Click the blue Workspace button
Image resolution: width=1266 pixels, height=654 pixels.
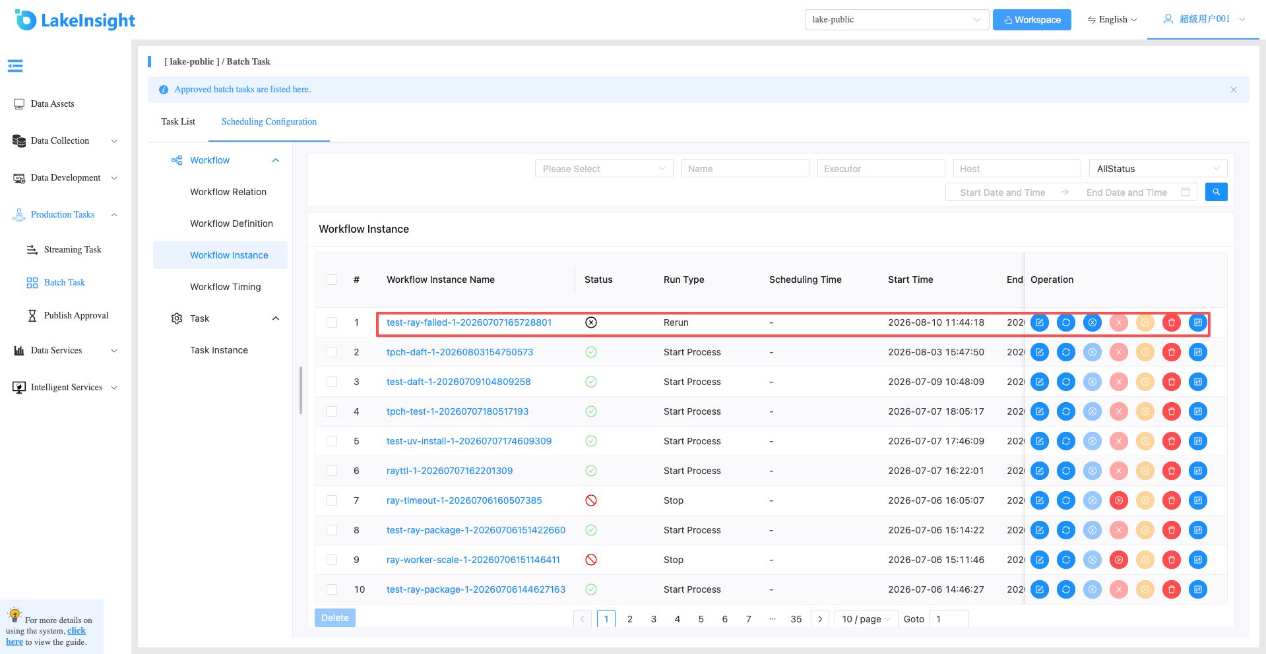(1032, 20)
